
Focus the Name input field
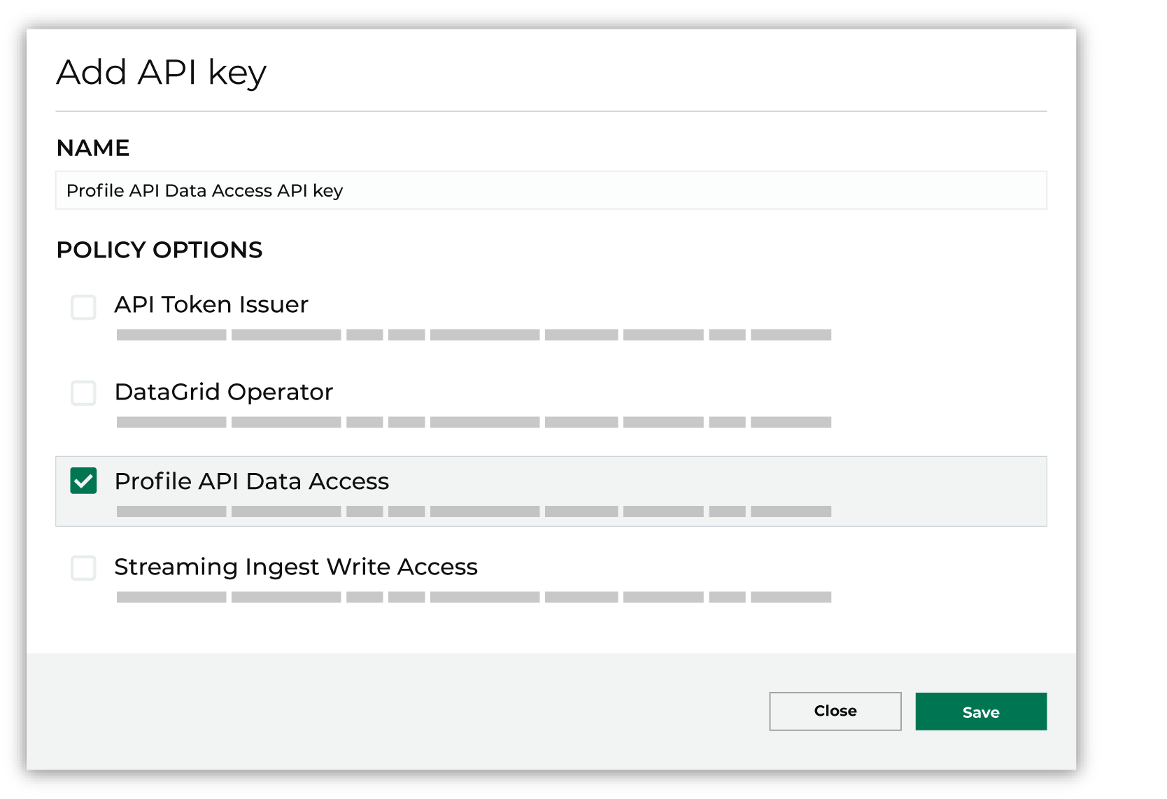pyautogui.click(x=551, y=190)
